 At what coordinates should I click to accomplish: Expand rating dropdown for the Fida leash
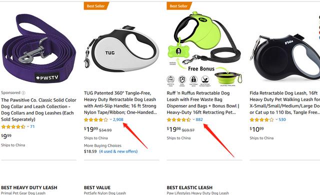click(x=276, y=119)
